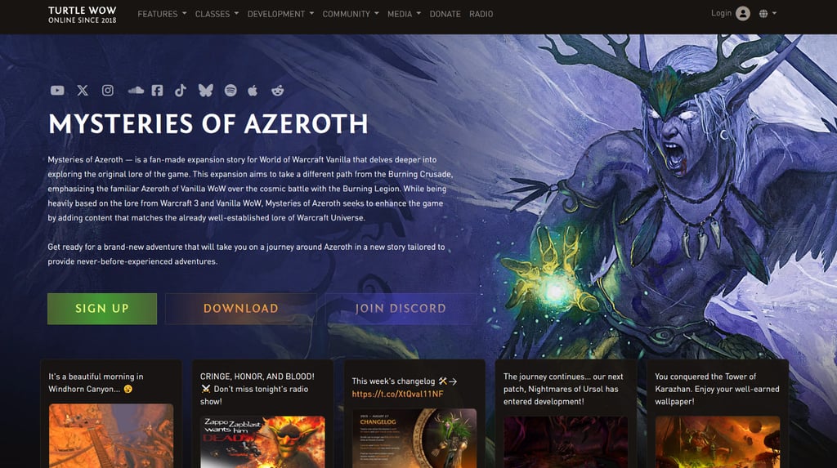The image size is (837, 468).
Task: Click the Download button
Action: pos(241,309)
